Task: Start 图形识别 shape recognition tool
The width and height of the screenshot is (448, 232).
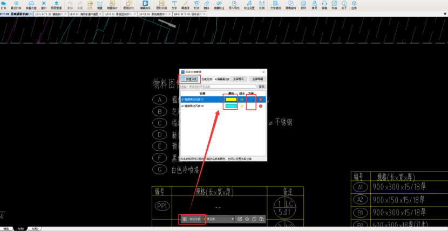Action: [x=162, y=5]
